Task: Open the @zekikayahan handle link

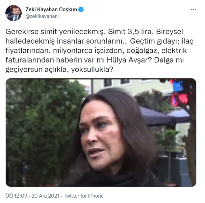Action: click(x=42, y=16)
